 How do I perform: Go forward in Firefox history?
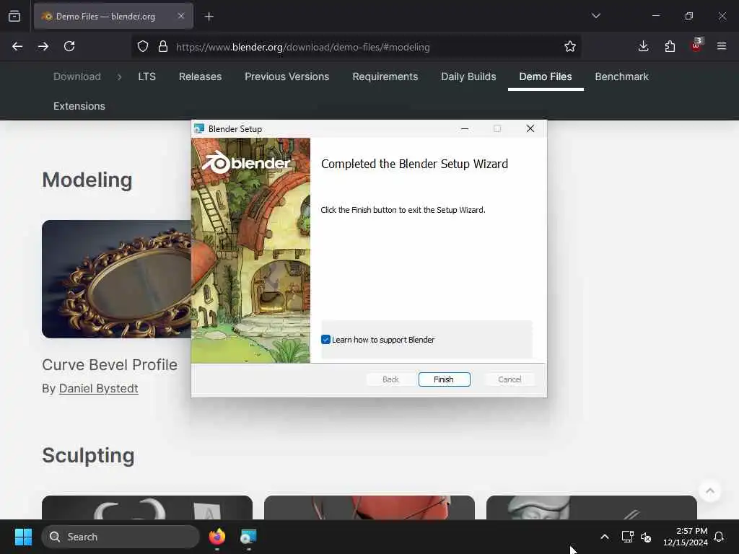(43, 46)
